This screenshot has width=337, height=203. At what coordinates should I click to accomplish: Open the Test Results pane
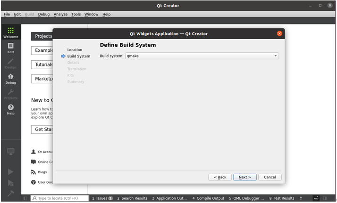[282, 198]
